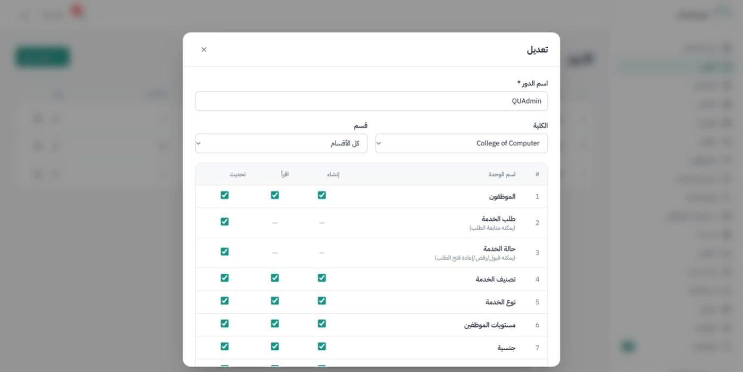The height and width of the screenshot is (372, 743).
Task: Disable إنشاء for مستويات الموظفين
Action: pyautogui.click(x=322, y=323)
